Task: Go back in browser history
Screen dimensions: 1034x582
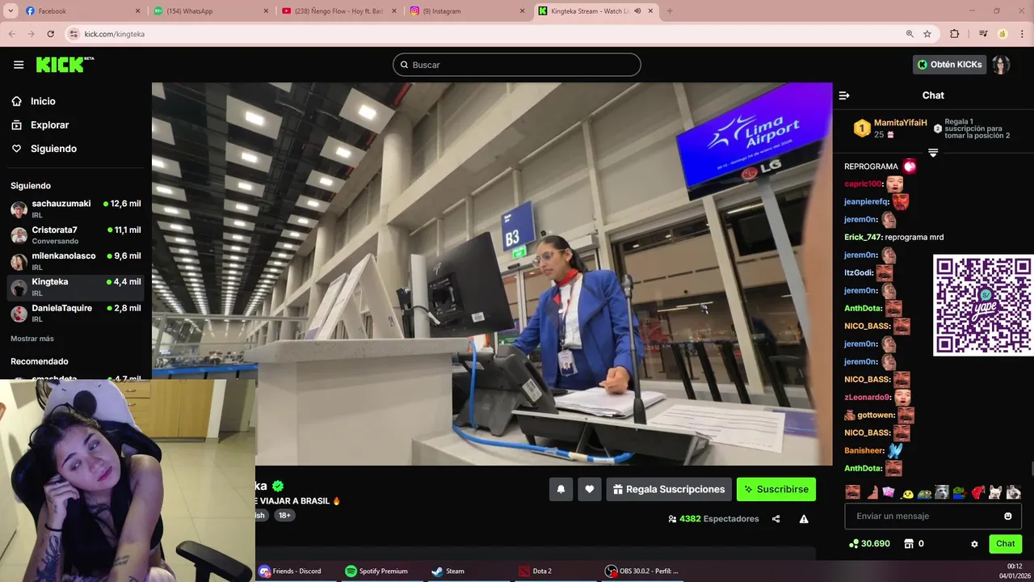Action: click(x=11, y=34)
